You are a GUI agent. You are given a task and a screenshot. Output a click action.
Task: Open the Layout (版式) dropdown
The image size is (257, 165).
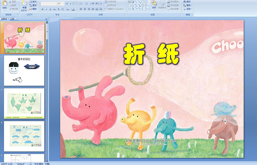34,1
